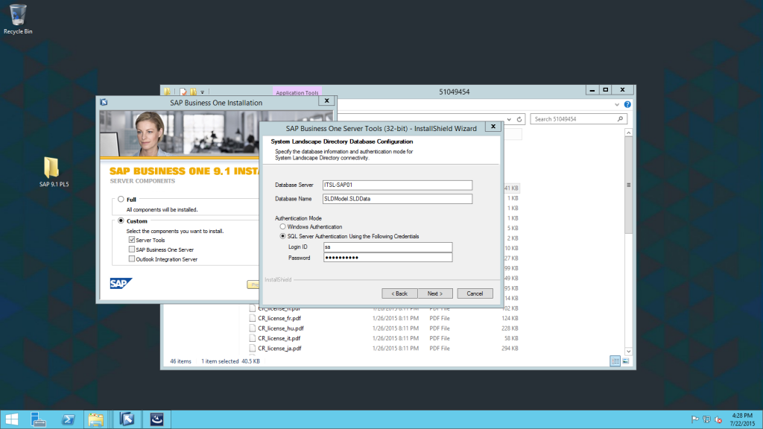763x429 pixels.
Task: Click the Database Server input field
Action: pos(397,185)
